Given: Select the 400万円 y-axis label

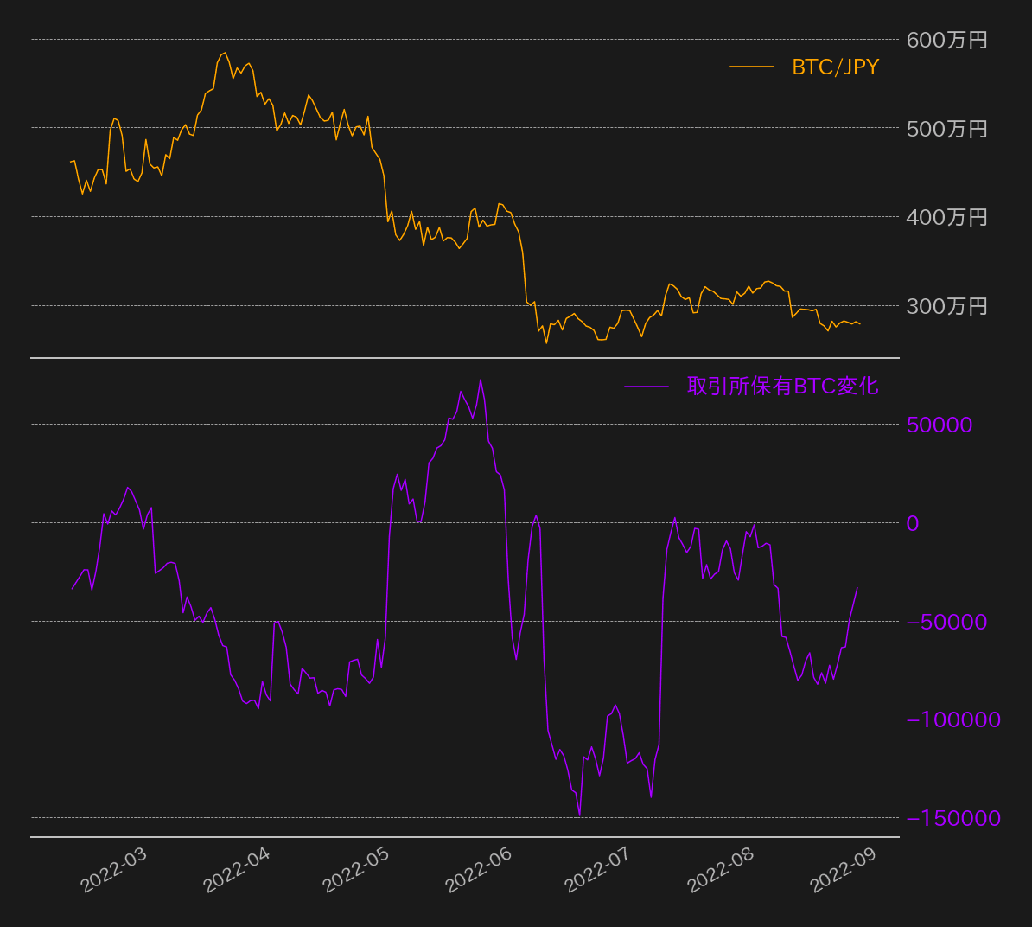Looking at the screenshot, I should click(x=946, y=218).
